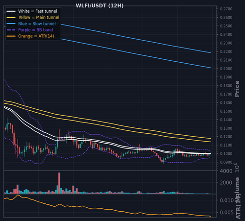
Task: Click the 0.010 ATR axis tick
Action: click(227, 200)
